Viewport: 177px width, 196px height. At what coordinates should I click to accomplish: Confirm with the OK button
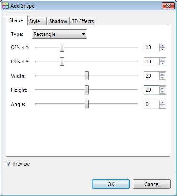click(111, 184)
